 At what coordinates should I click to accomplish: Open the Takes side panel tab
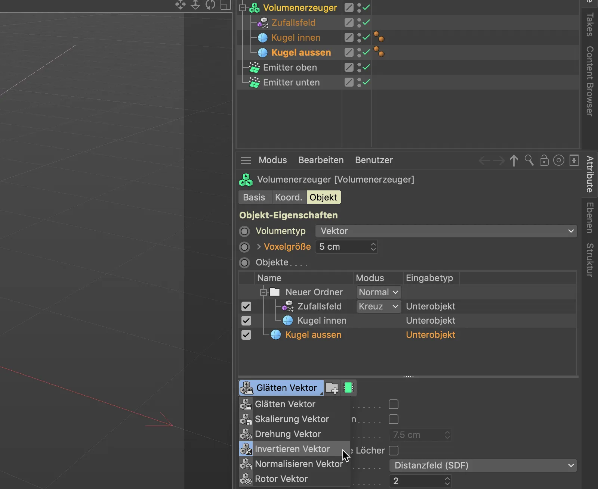point(590,25)
